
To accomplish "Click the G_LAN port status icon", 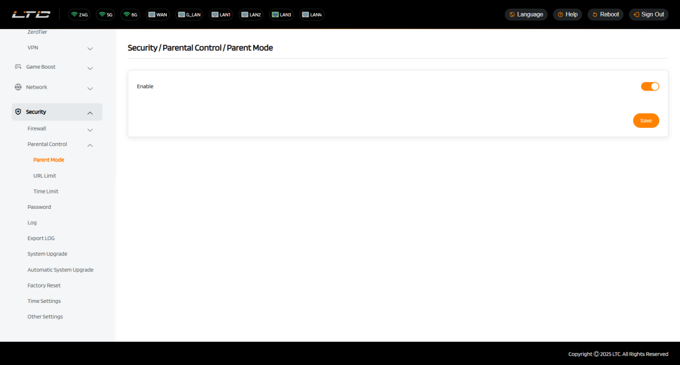I will click(x=189, y=15).
